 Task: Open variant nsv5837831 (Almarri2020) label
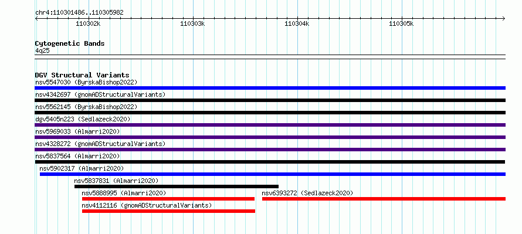point(116,181)
